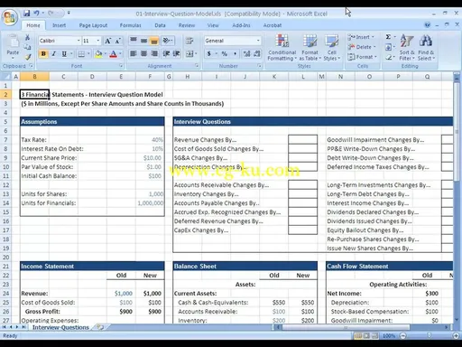Click Format in the Cells group

(x=362, y=57)
